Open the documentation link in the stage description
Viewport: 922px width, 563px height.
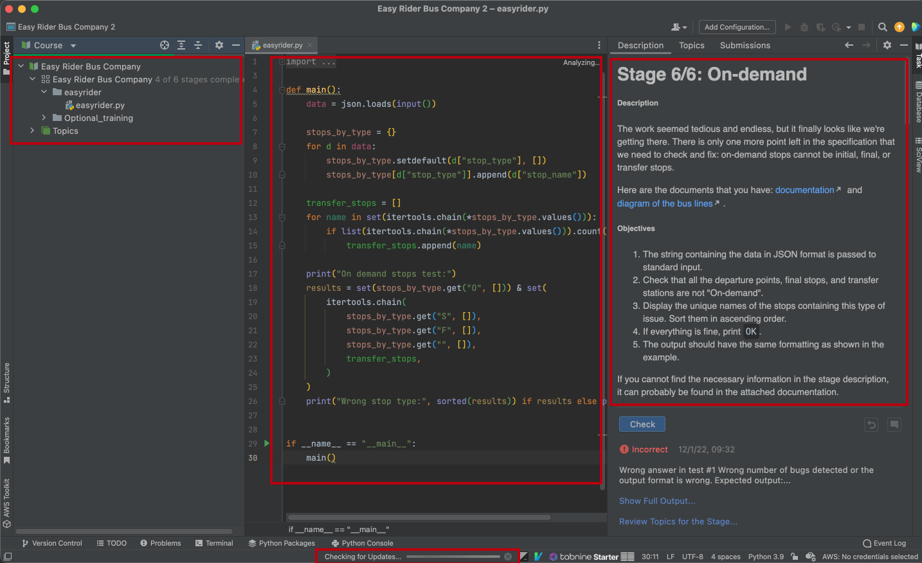tap(804, 190)
